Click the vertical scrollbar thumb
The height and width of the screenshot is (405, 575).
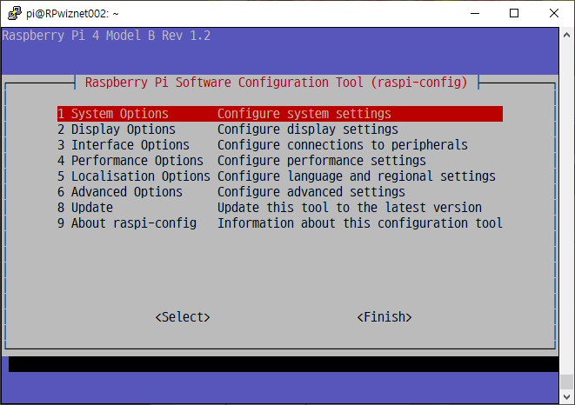[566, 382]
